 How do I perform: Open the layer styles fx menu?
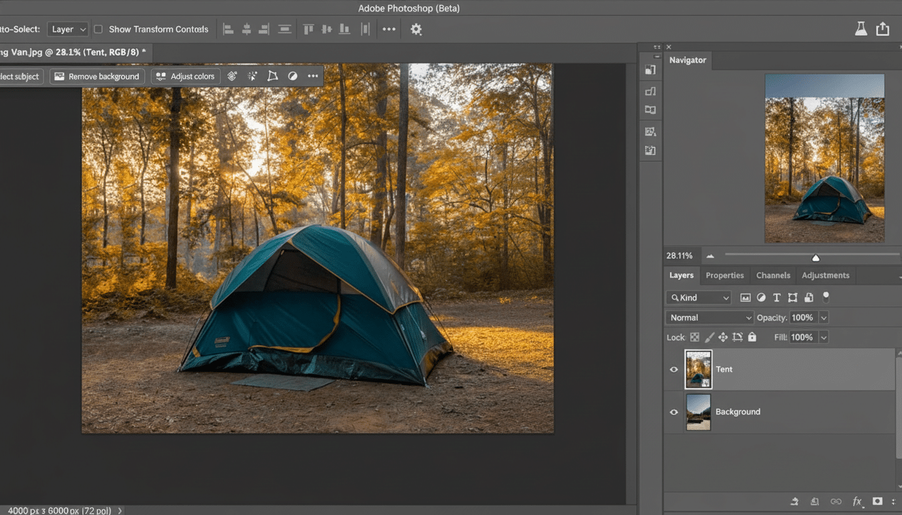[857, 501]
